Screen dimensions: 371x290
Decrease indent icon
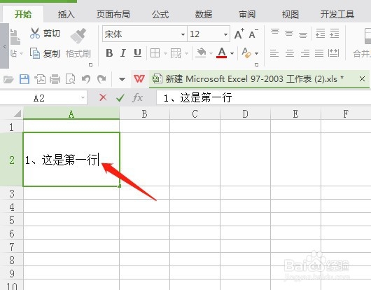[321, 34]
